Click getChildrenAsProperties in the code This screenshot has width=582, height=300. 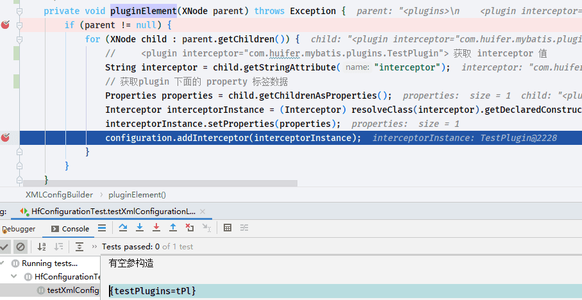point(318,96)
